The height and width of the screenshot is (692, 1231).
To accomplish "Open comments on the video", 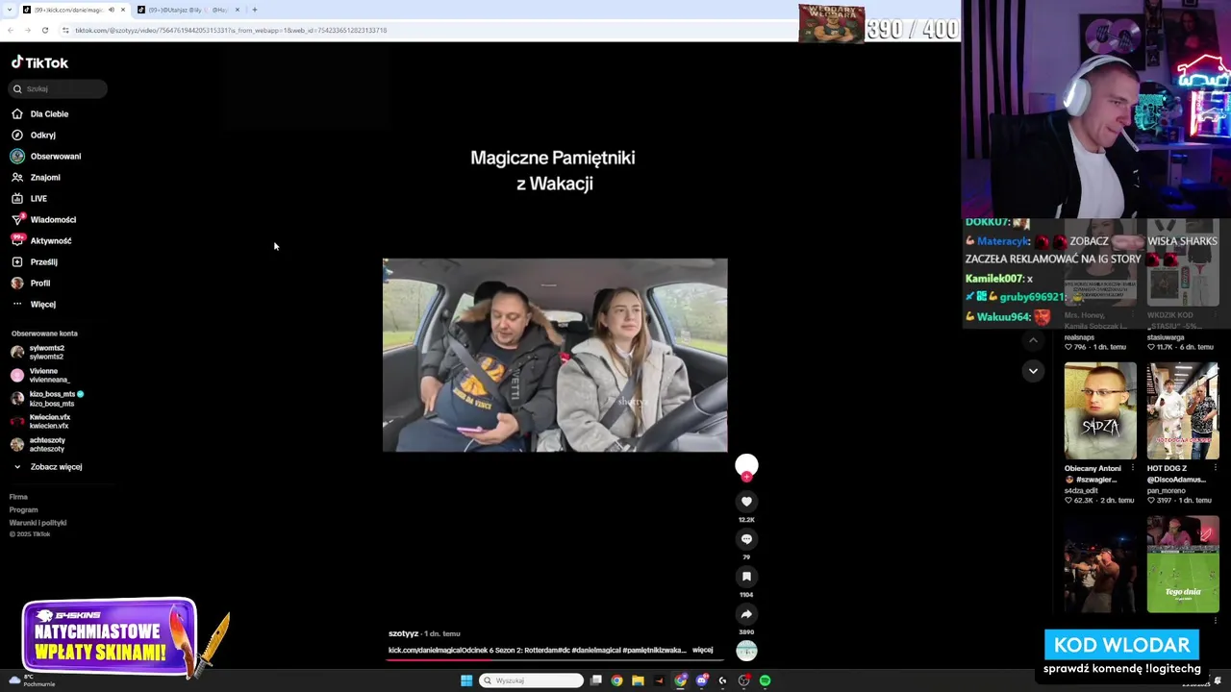I will click(746, 539).
